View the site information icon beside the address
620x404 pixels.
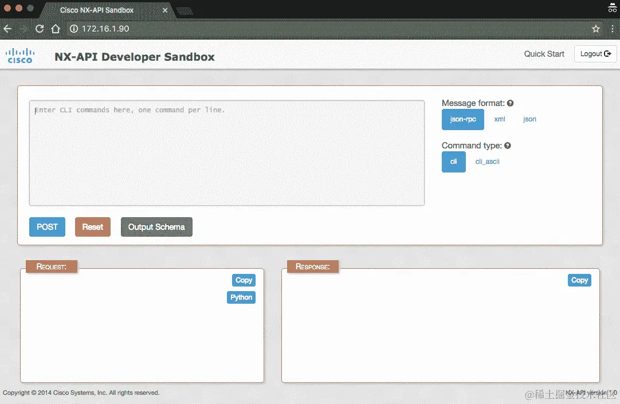74,29
